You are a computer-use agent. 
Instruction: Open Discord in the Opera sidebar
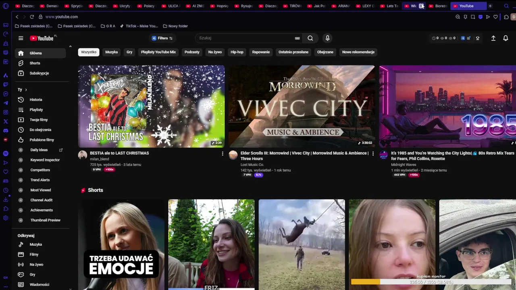click(x=6, y=130)
